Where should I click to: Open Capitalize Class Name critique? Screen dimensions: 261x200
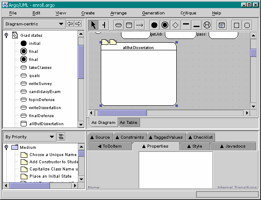pos(49,169)
